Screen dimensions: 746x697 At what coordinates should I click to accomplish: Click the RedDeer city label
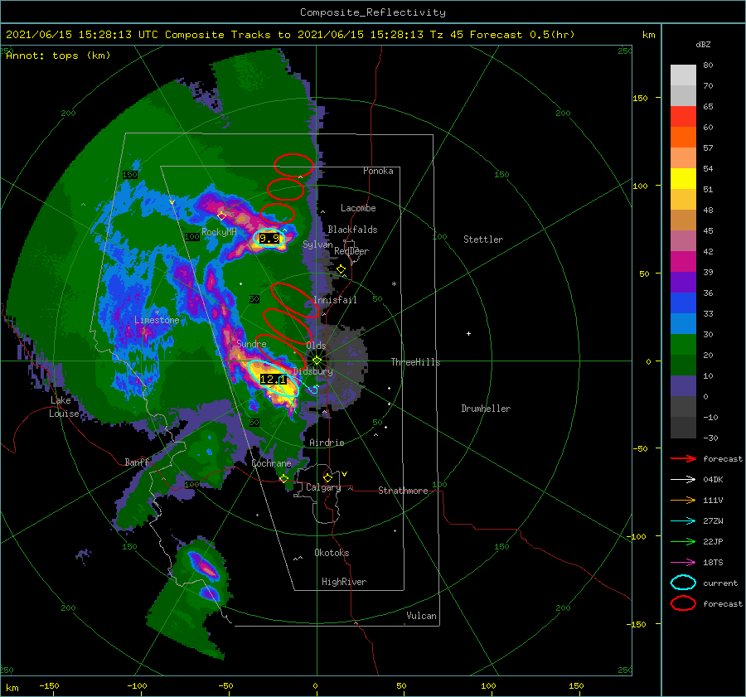(x=351, y=251)
